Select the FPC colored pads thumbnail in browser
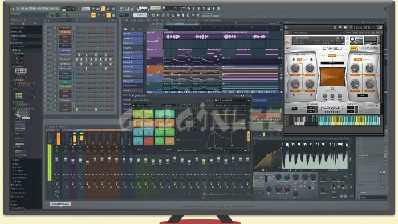Viewport: 398px width, 224px height. click(x=19, y=95)
